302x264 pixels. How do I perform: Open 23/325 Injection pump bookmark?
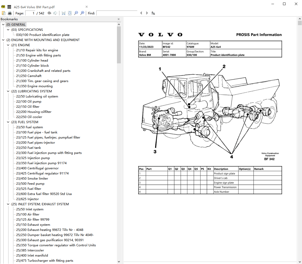33,158
